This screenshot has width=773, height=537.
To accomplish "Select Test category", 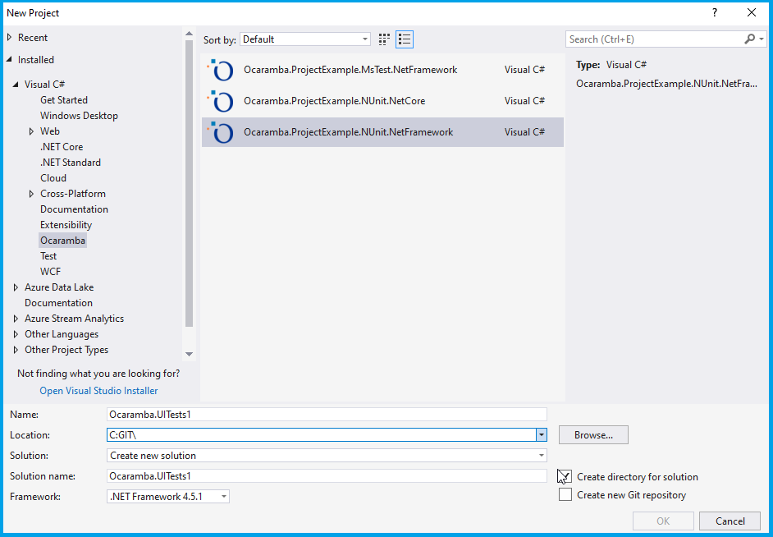I will coord(48,256).
